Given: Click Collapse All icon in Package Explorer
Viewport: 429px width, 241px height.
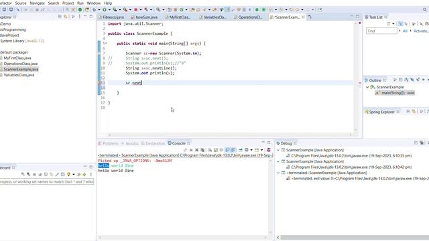Looking at the screenshot, I should (x=60, y=17).
